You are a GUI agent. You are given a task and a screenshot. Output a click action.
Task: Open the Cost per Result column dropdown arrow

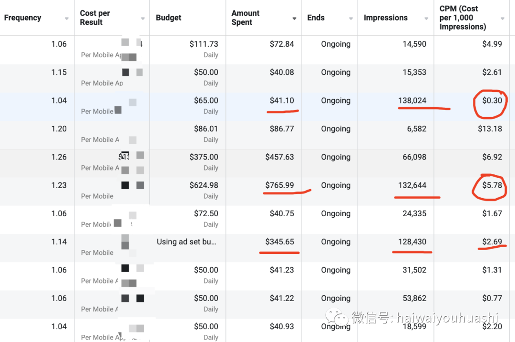(x=143, y=19)
